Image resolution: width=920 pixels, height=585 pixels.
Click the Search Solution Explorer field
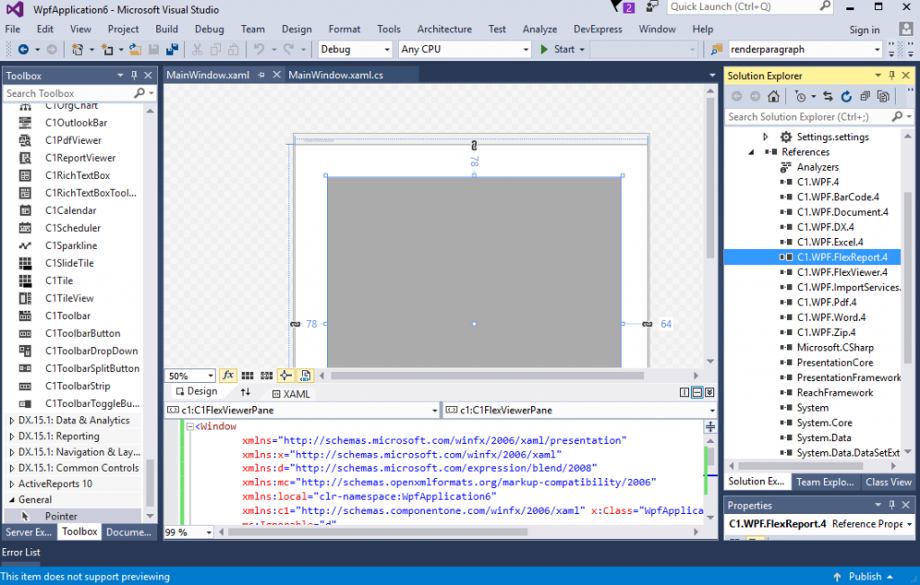[809, 117]
